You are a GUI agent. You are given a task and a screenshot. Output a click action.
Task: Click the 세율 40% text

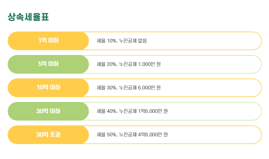point(107,111)
